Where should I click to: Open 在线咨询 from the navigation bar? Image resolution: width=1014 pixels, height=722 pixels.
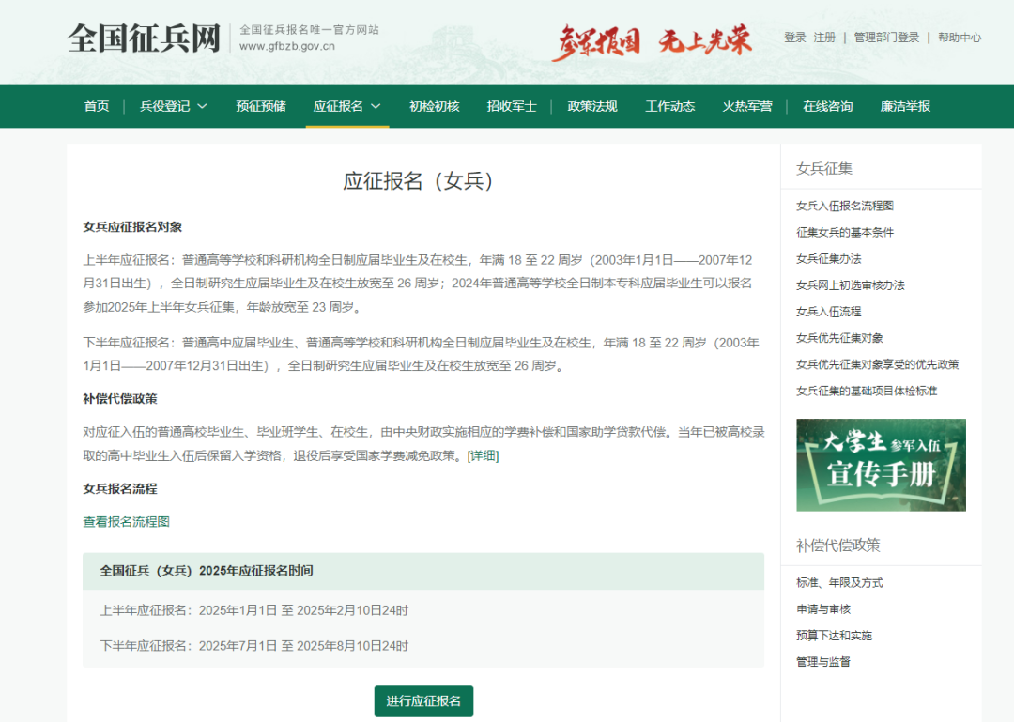828,106
